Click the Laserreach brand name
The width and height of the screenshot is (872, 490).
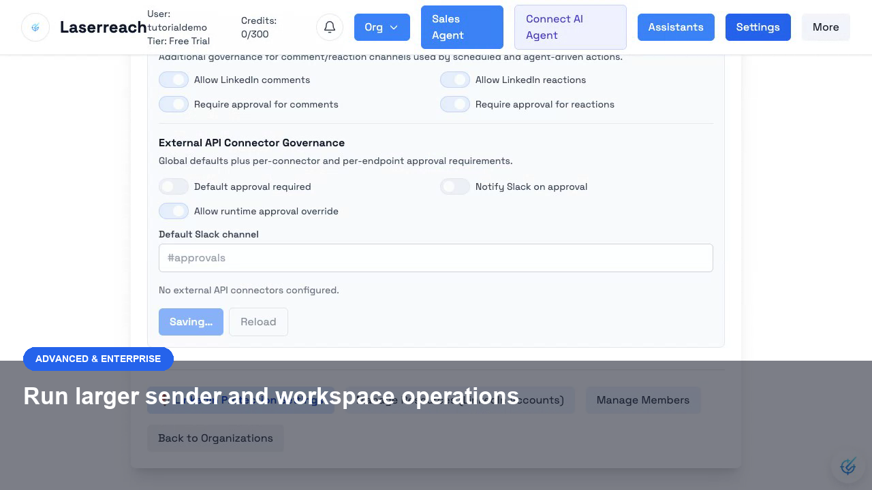pos(104,27)
